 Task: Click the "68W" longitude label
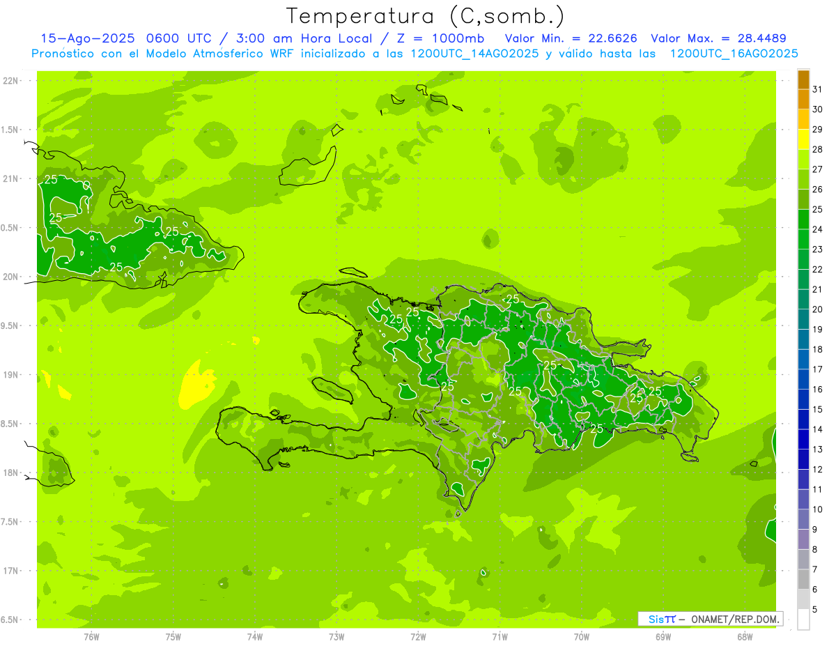(x=745, y=637)
